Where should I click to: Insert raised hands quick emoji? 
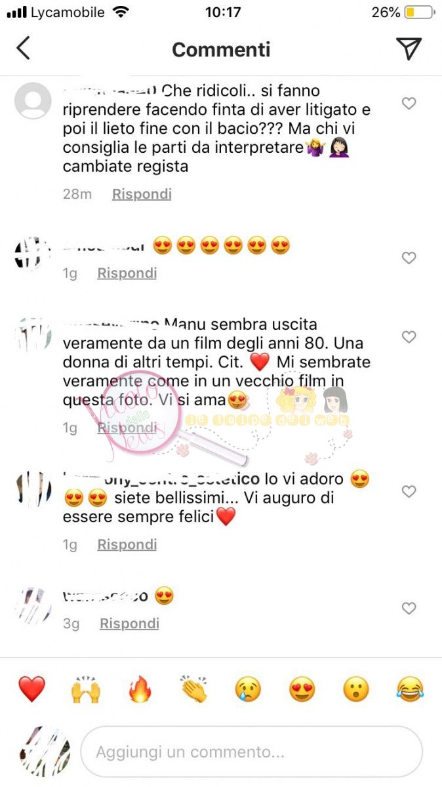(x=85, y=689)
